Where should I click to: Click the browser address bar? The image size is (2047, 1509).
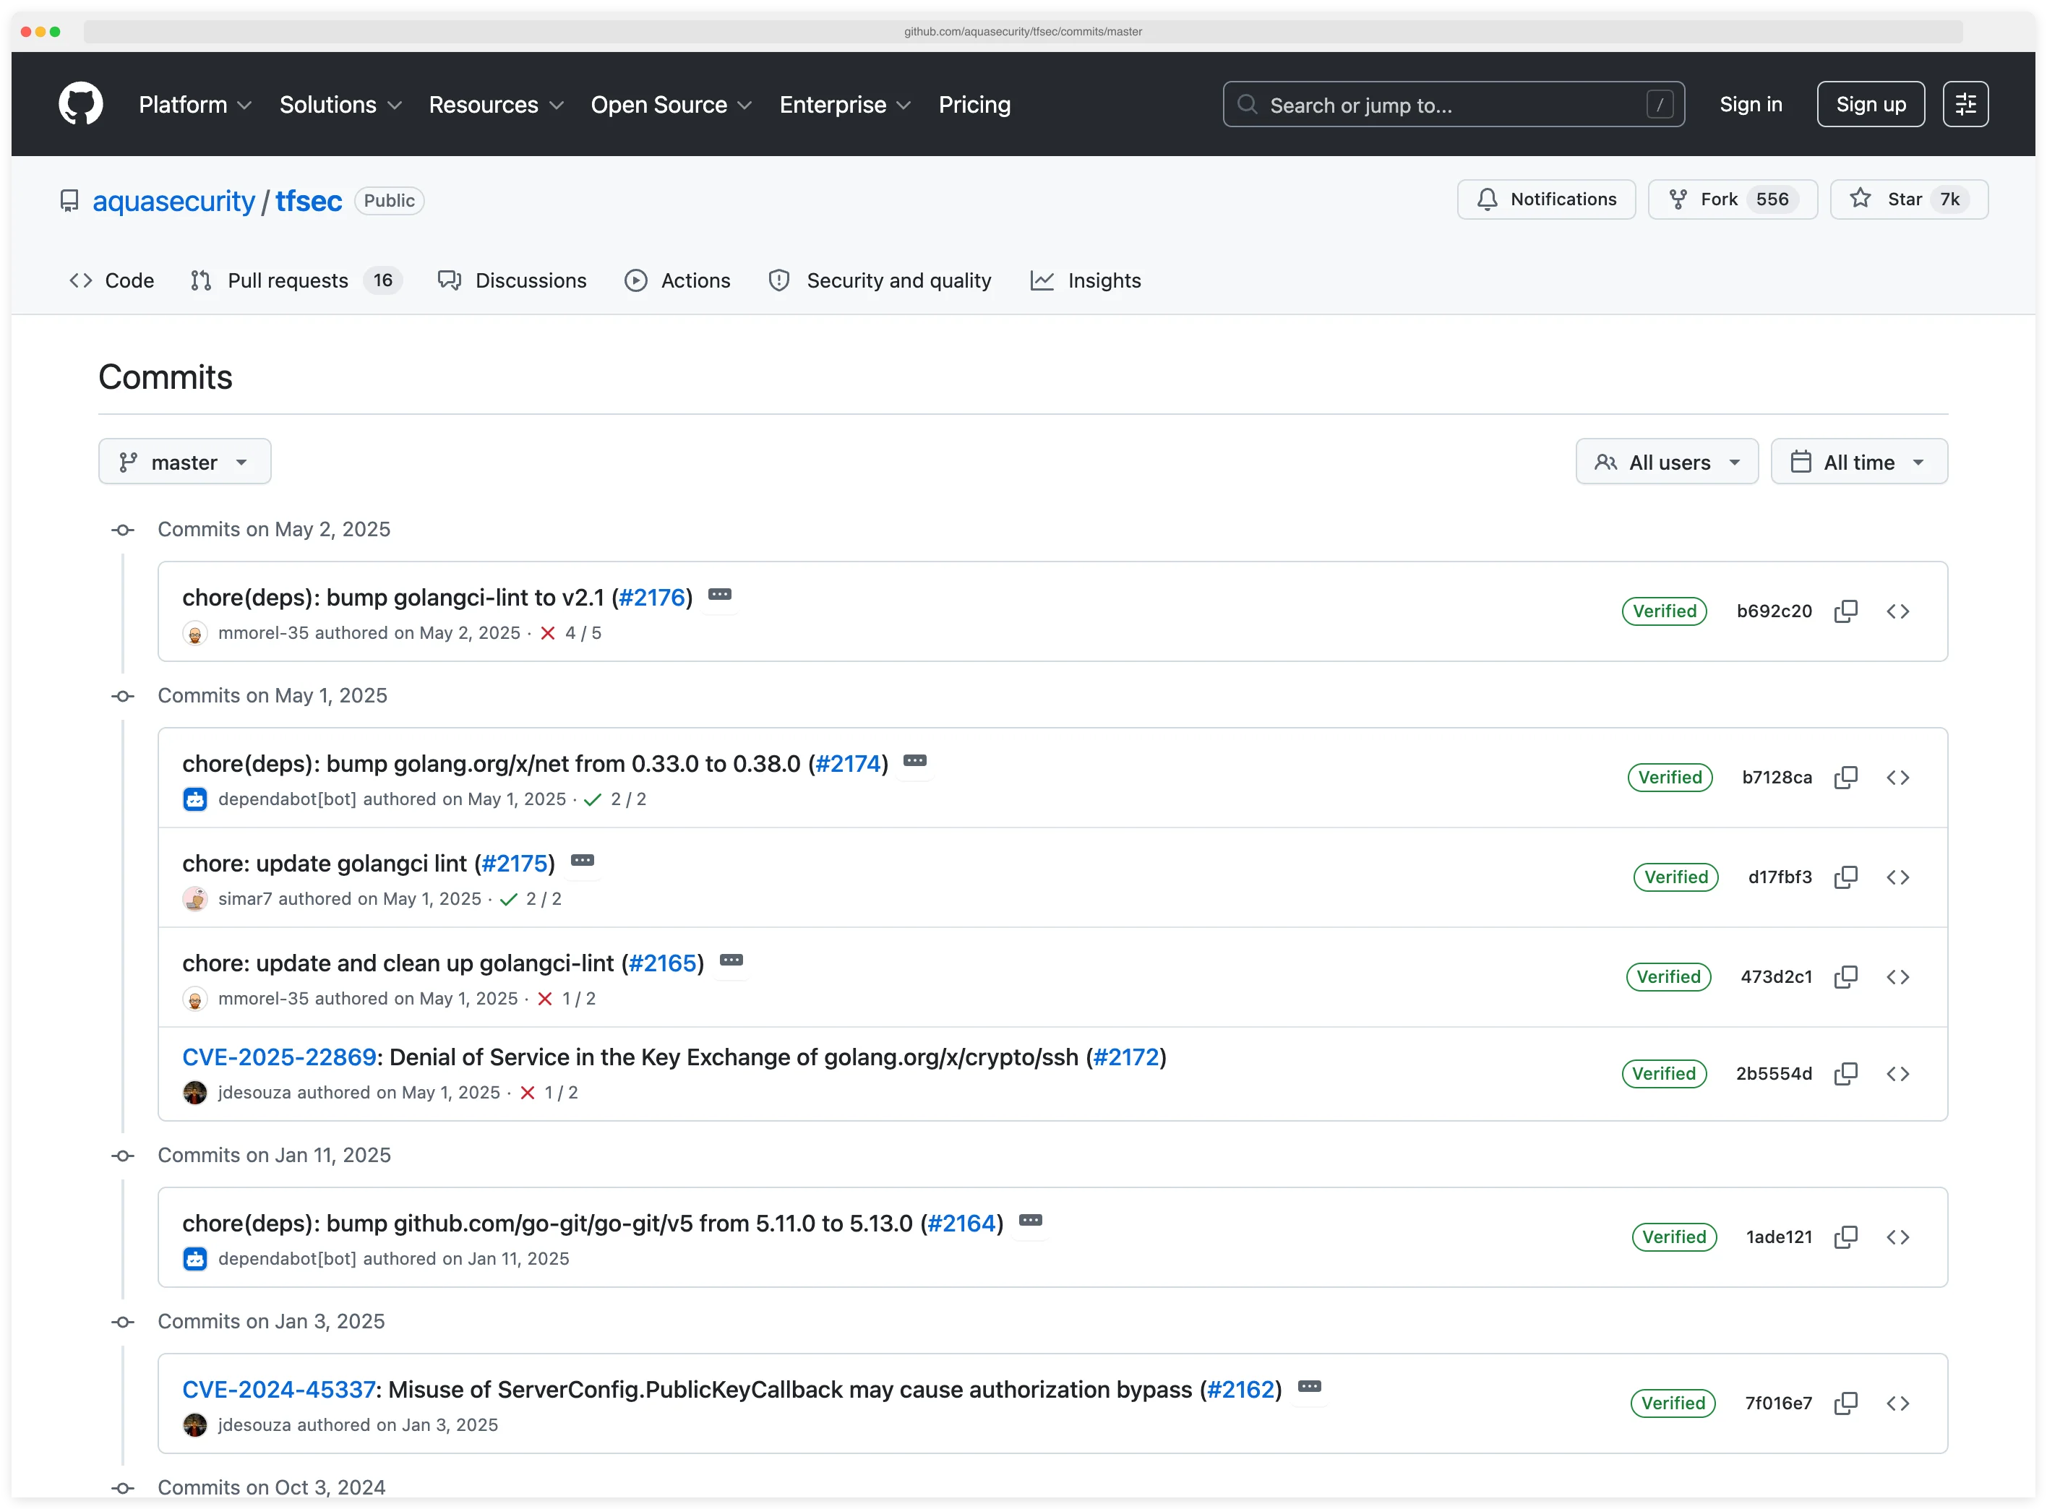tap(1022, 31)
